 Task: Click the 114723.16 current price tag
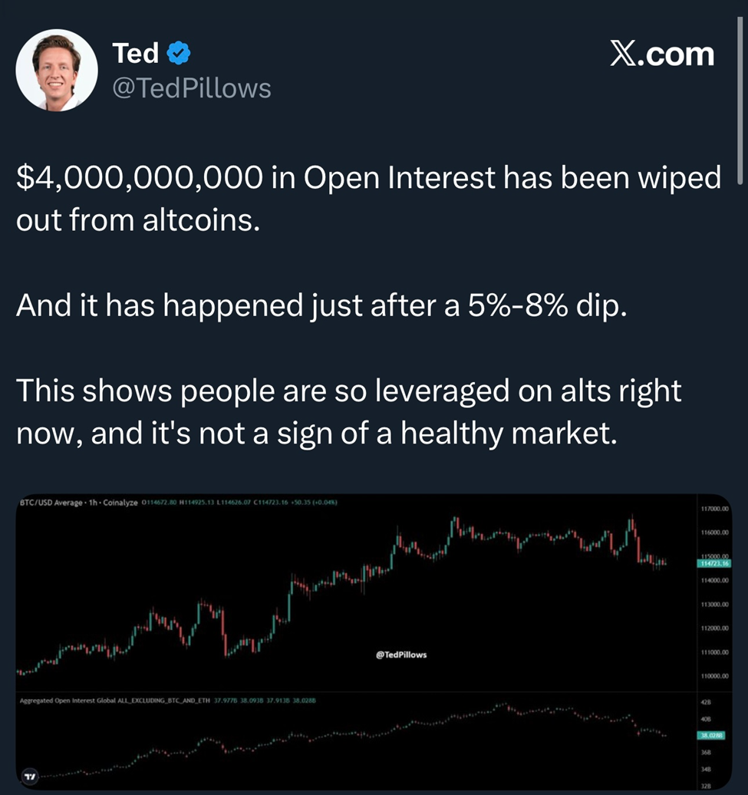coord(714,564)
